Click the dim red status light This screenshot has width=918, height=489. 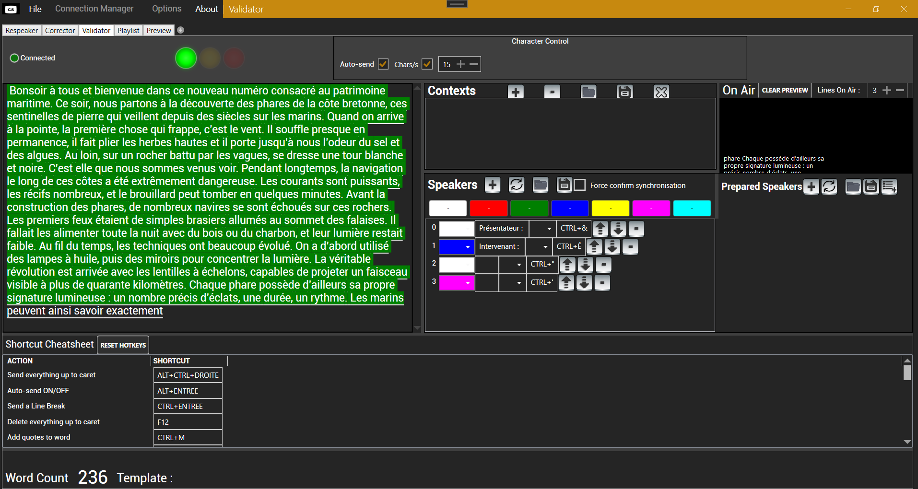(234, 58)
